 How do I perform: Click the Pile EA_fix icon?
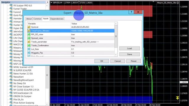(x=11, y=100)
